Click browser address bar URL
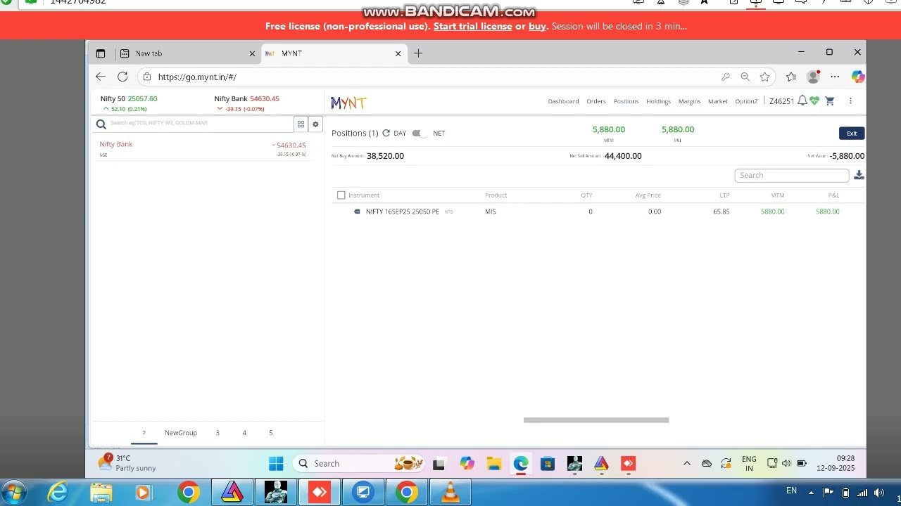The height and width of the screenshot is (506, 901). point(197,77)
